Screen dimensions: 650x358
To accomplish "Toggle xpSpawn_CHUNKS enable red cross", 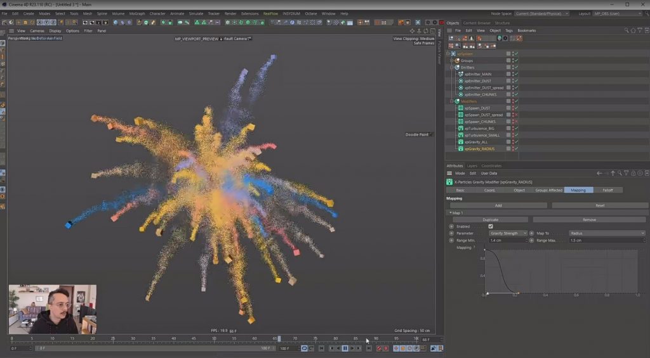I will pyautogui.click(x=516, y=122).
